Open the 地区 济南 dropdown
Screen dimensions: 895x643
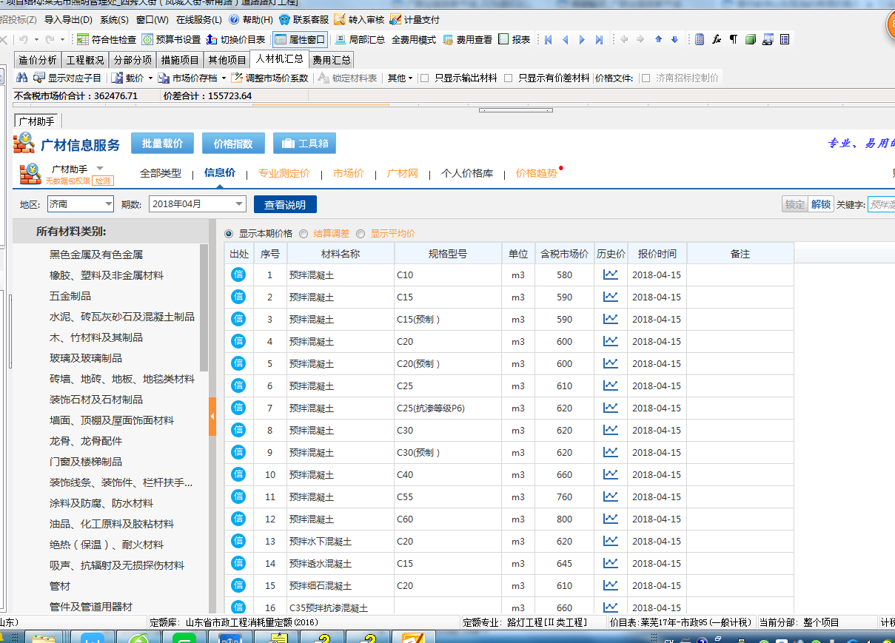pyautogui.click(x=80, y=204)
